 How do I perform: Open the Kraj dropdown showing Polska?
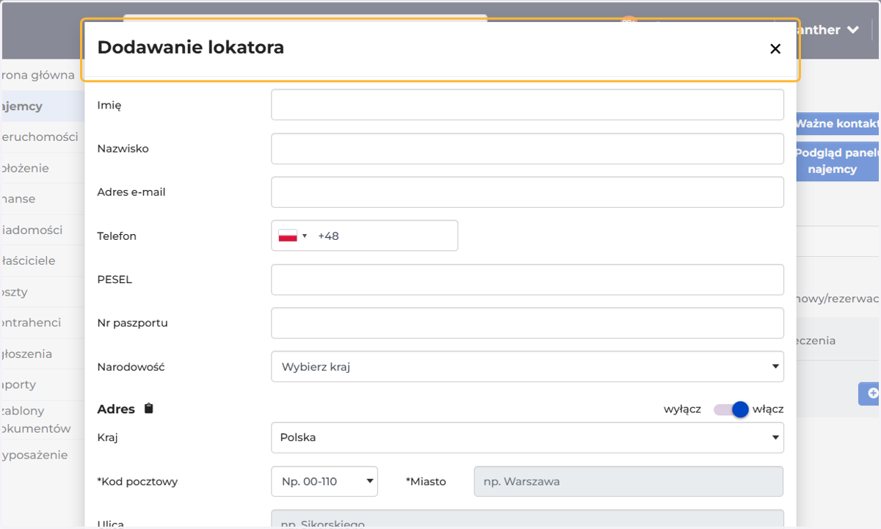pos(527,437)
